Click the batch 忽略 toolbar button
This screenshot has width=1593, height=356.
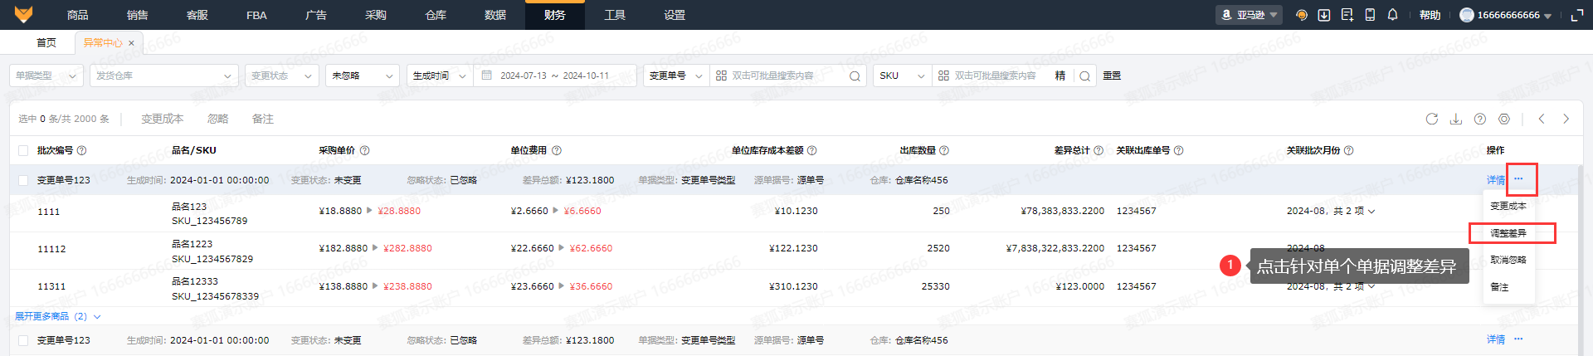218,119
